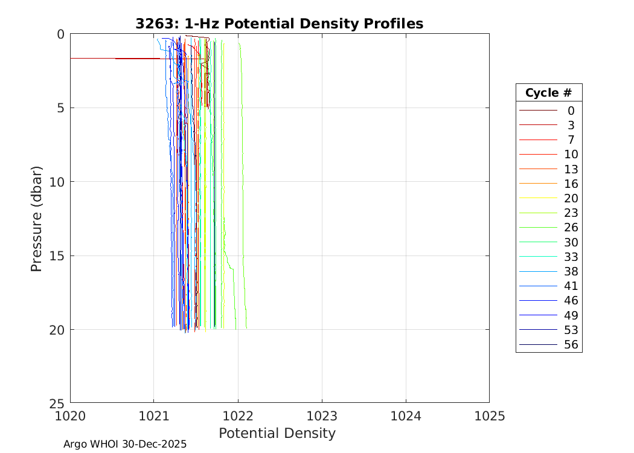Screen dimensions: 634x453
Task: Click the 'Argo WHOI 30-Dec-2025' footer text
Action: click(x=125, y=444)
